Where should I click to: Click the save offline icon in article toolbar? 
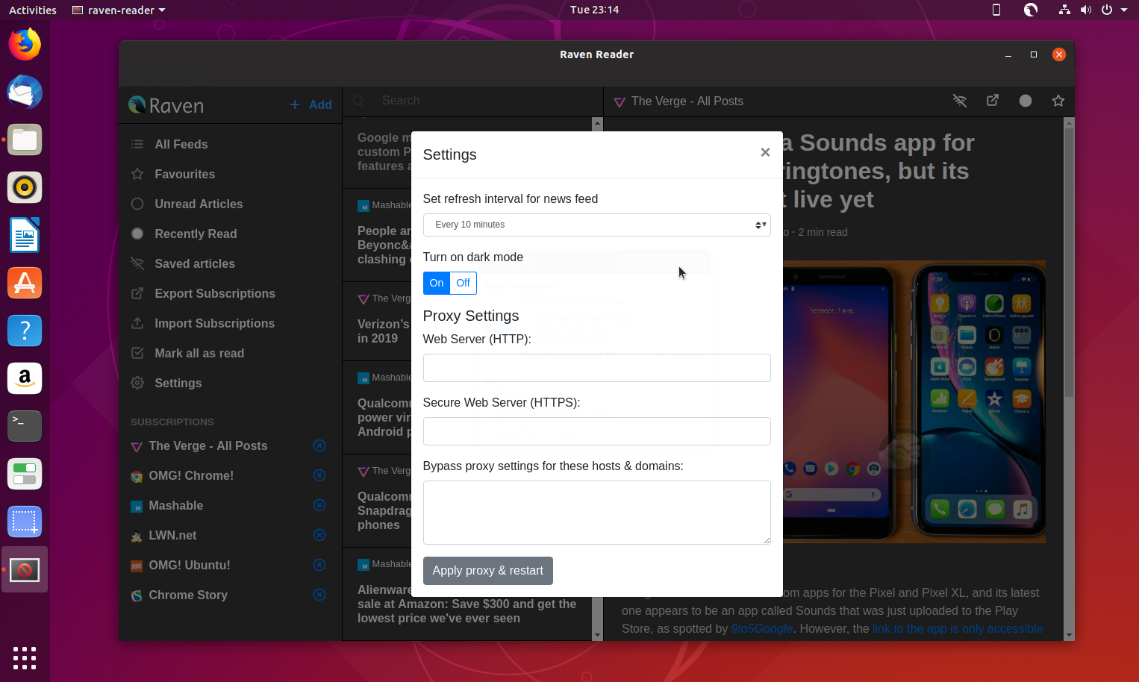(960, 101)
